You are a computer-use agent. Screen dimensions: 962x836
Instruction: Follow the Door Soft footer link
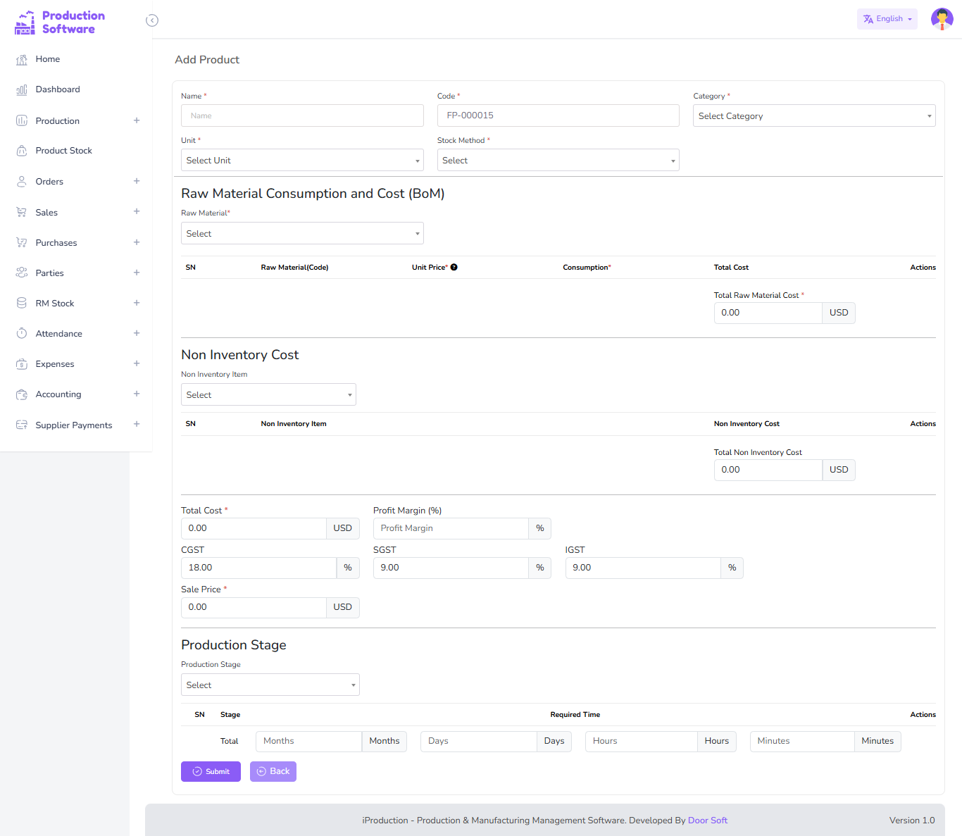coord(707,821)
